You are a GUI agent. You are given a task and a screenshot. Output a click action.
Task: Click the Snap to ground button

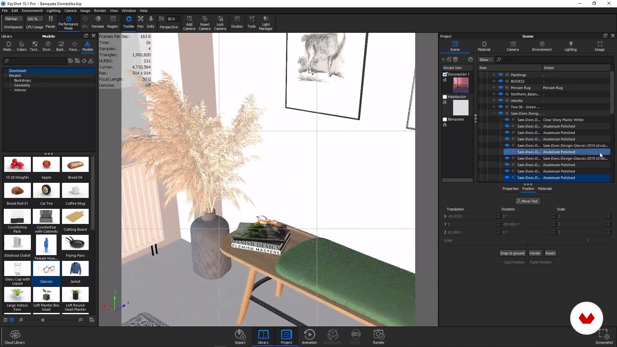(x=512, y=253)
